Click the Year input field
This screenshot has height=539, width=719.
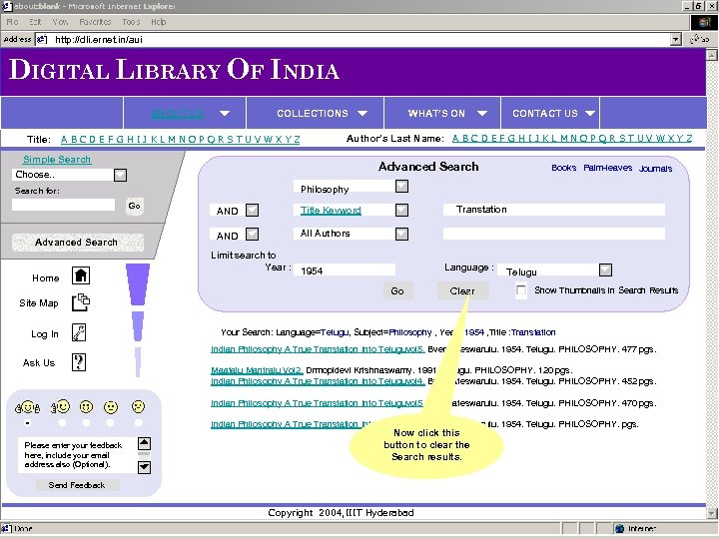[345, 270]
